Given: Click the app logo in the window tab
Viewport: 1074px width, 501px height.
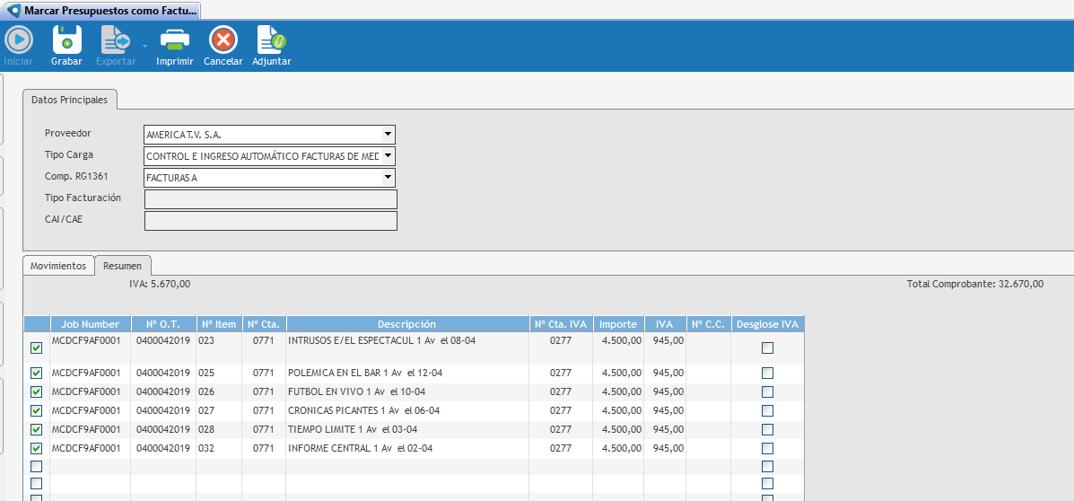Looking at the screenshot, I should click(x=13, y=11).
